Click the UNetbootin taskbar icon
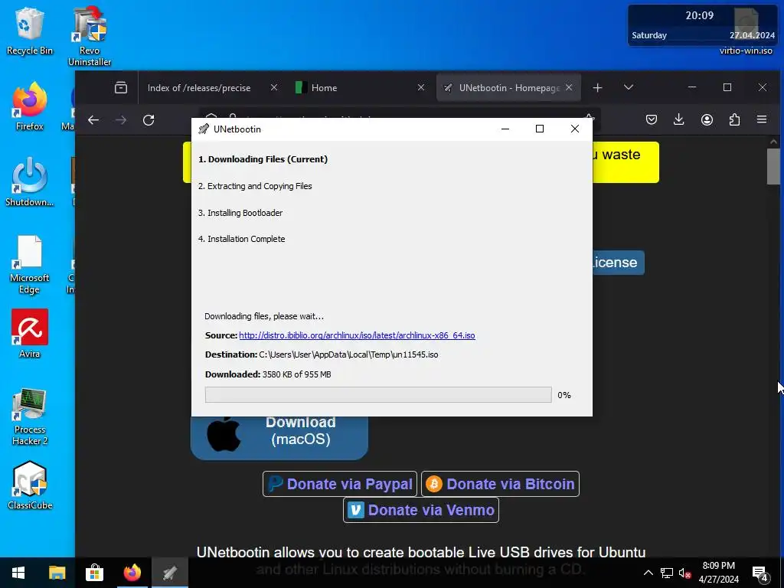 click(170, 573)
